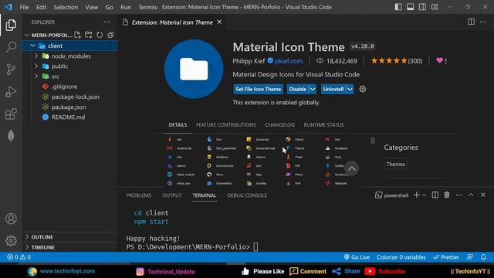Click the feedback icon in status bar

470,257
